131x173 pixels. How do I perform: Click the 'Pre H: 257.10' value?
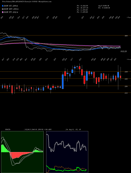pyautogui.click(x=82, y=8)
